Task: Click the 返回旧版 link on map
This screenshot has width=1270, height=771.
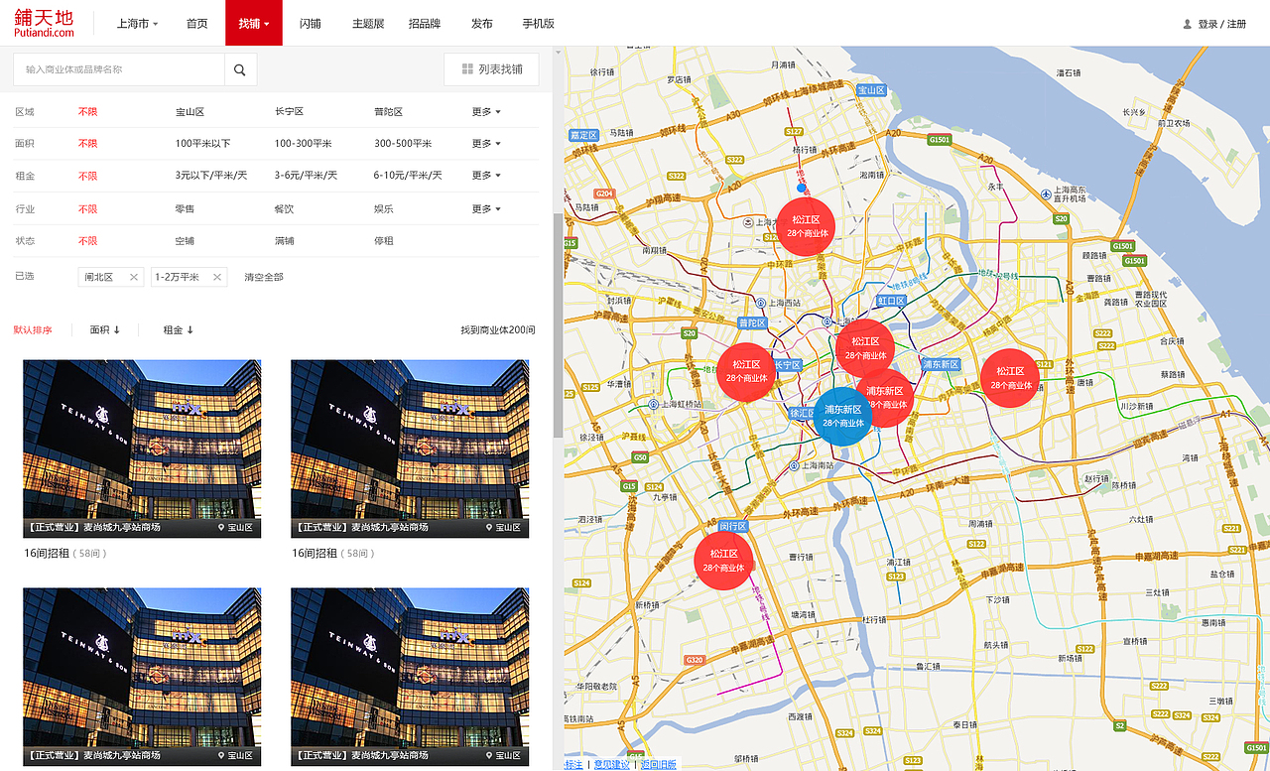Action: click(658, 764)
